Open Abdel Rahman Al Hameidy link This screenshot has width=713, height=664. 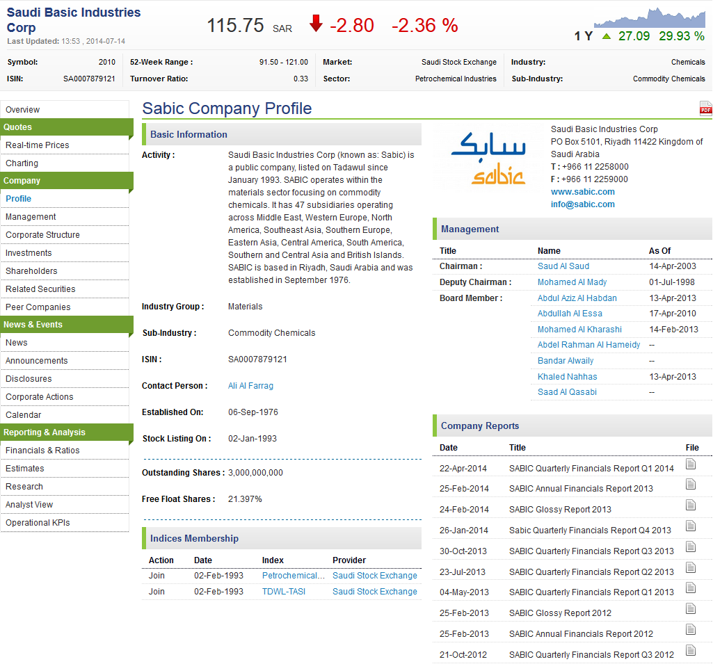588,345
